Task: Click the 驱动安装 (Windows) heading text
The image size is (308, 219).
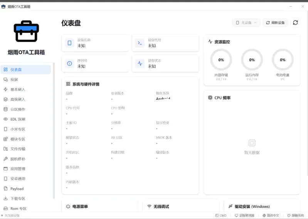Action: 252,206
